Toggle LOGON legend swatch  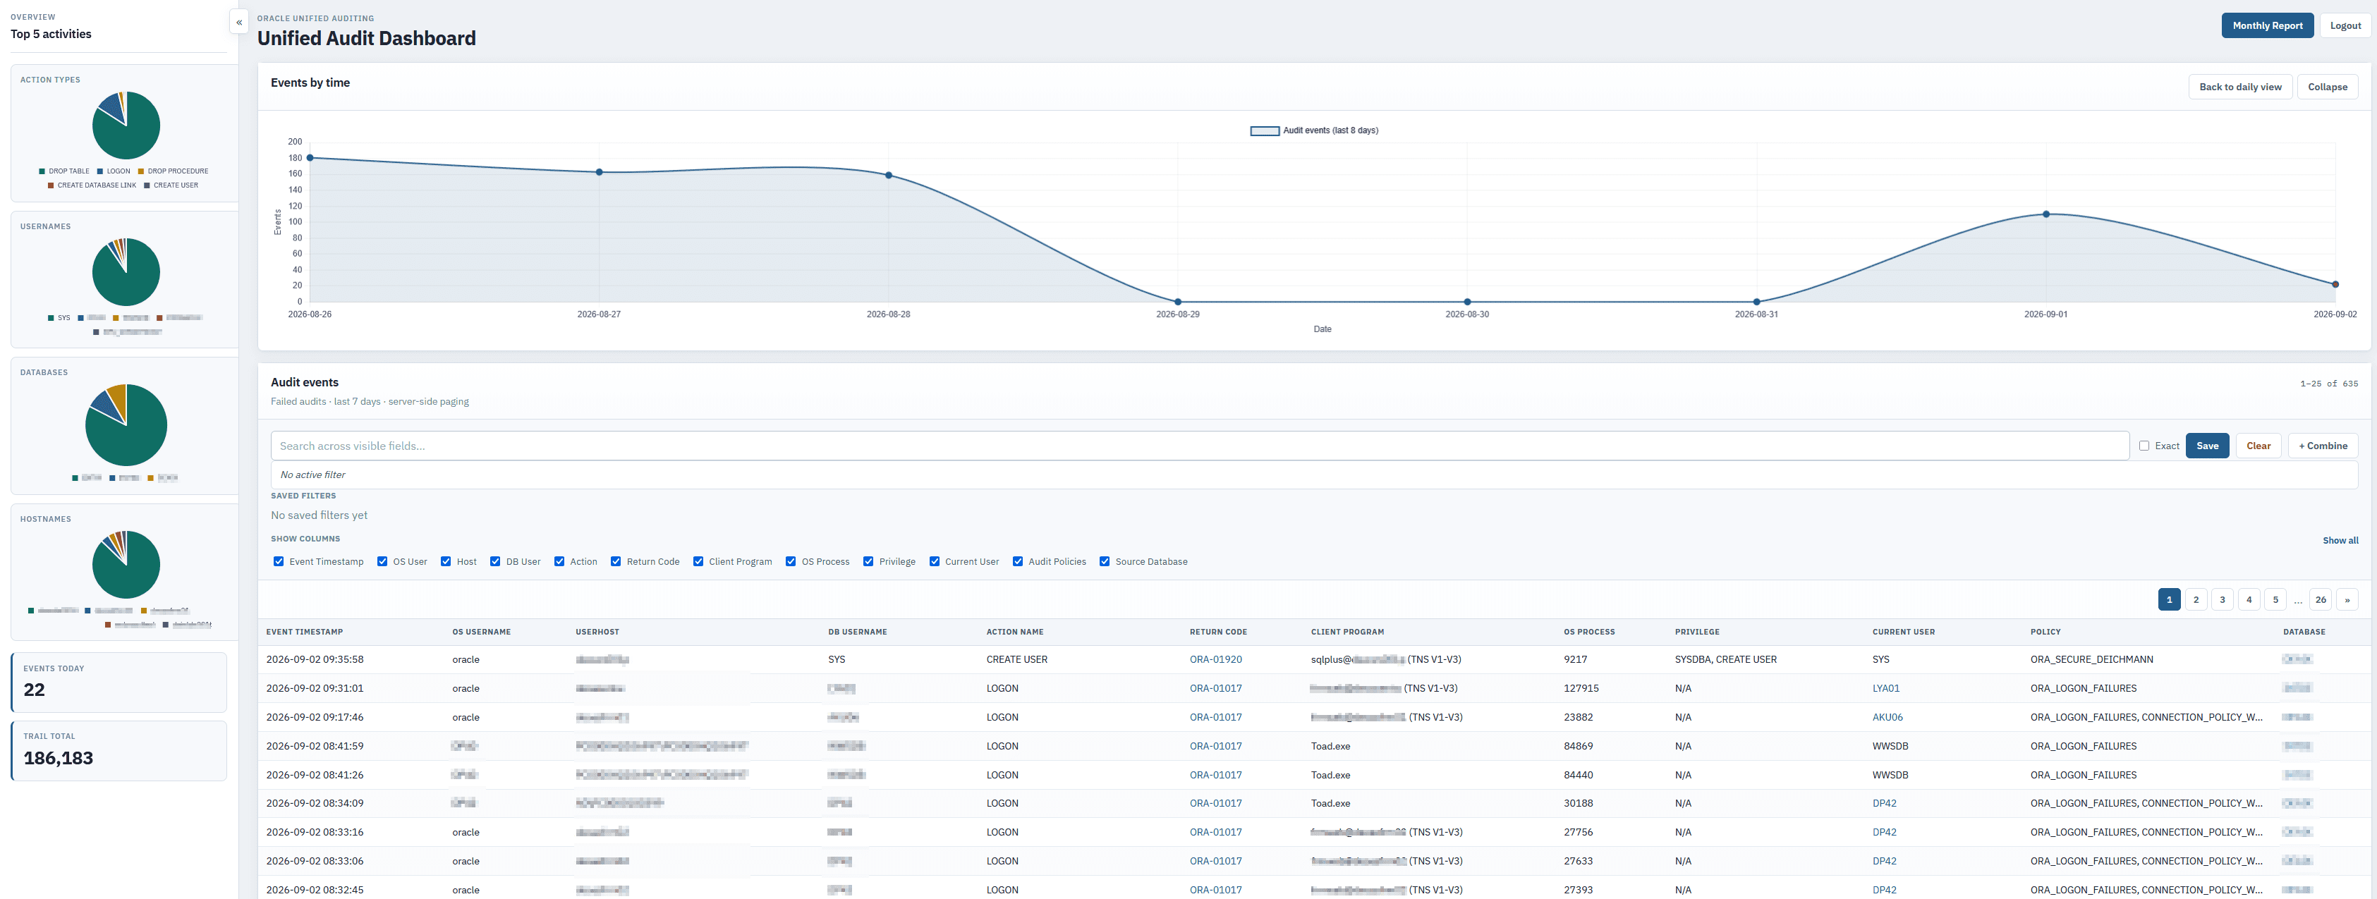[x=99, y=171]
